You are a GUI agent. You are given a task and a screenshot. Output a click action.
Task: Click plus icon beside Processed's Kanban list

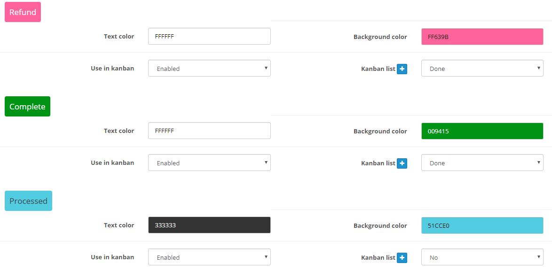click(402, 258)
